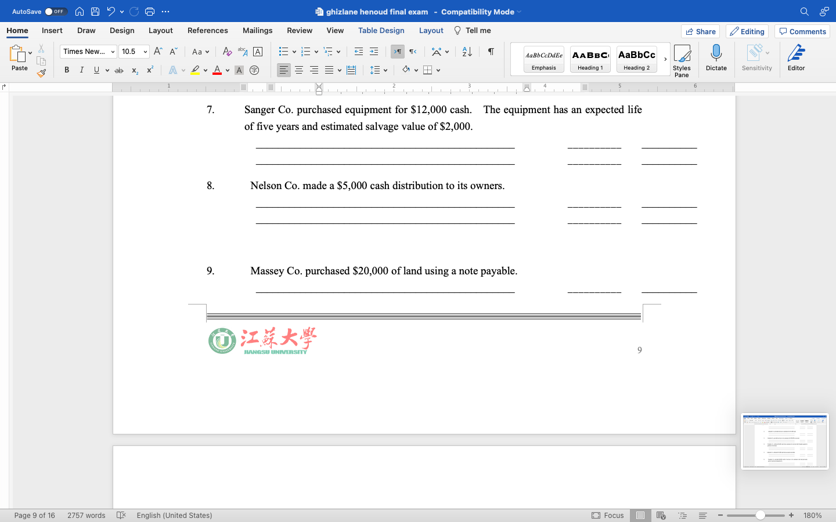Save the document with the floppy disk icon
Viewport: 836px width, 522px height.
[x=95, y=12]
